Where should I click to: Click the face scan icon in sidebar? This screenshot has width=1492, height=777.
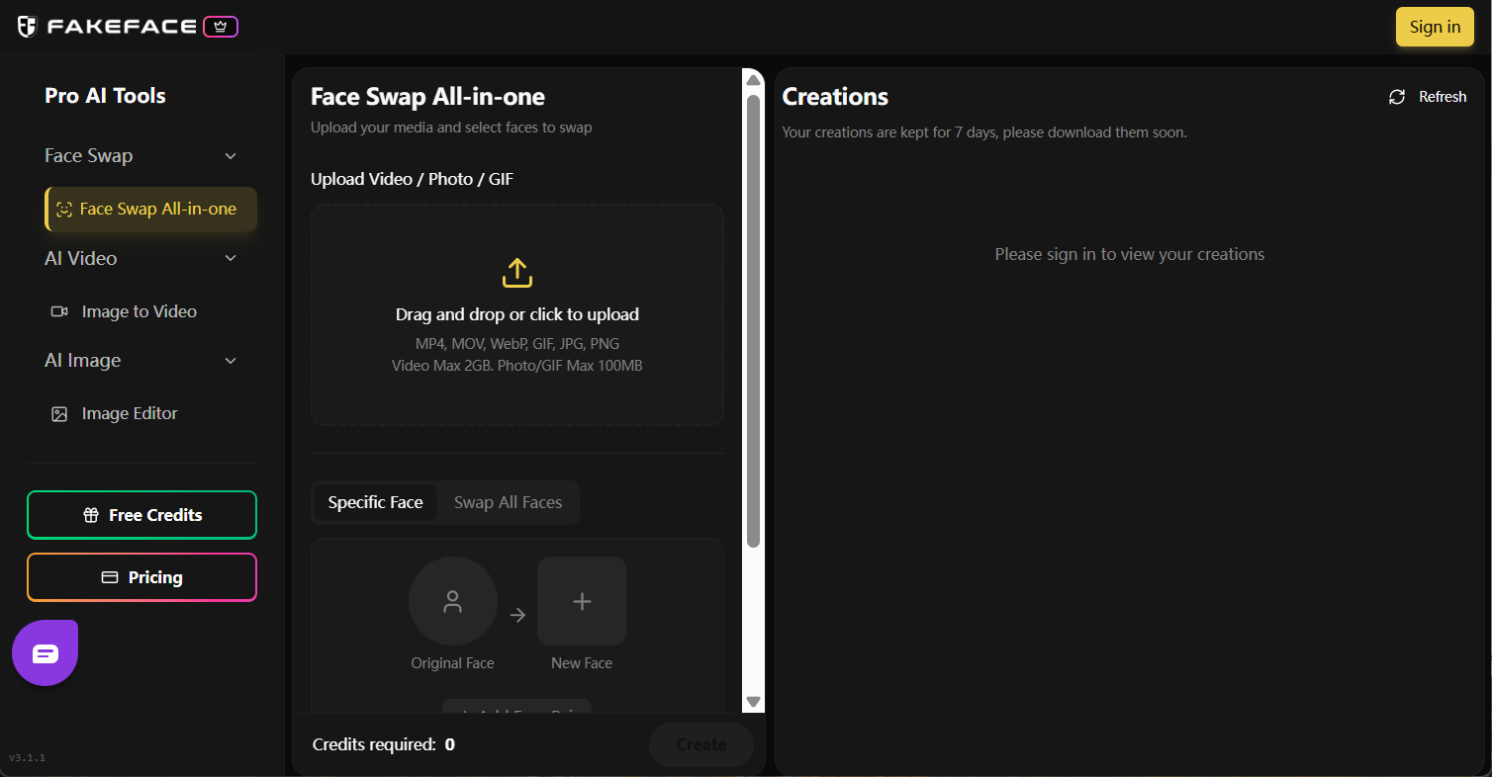[x=64, y=210]
